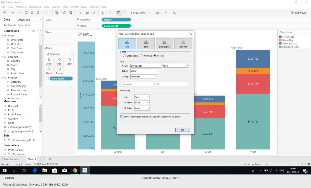
Task: Click the SUM(Sales) pill on the Rows shelf
Action: coord(116,26)
